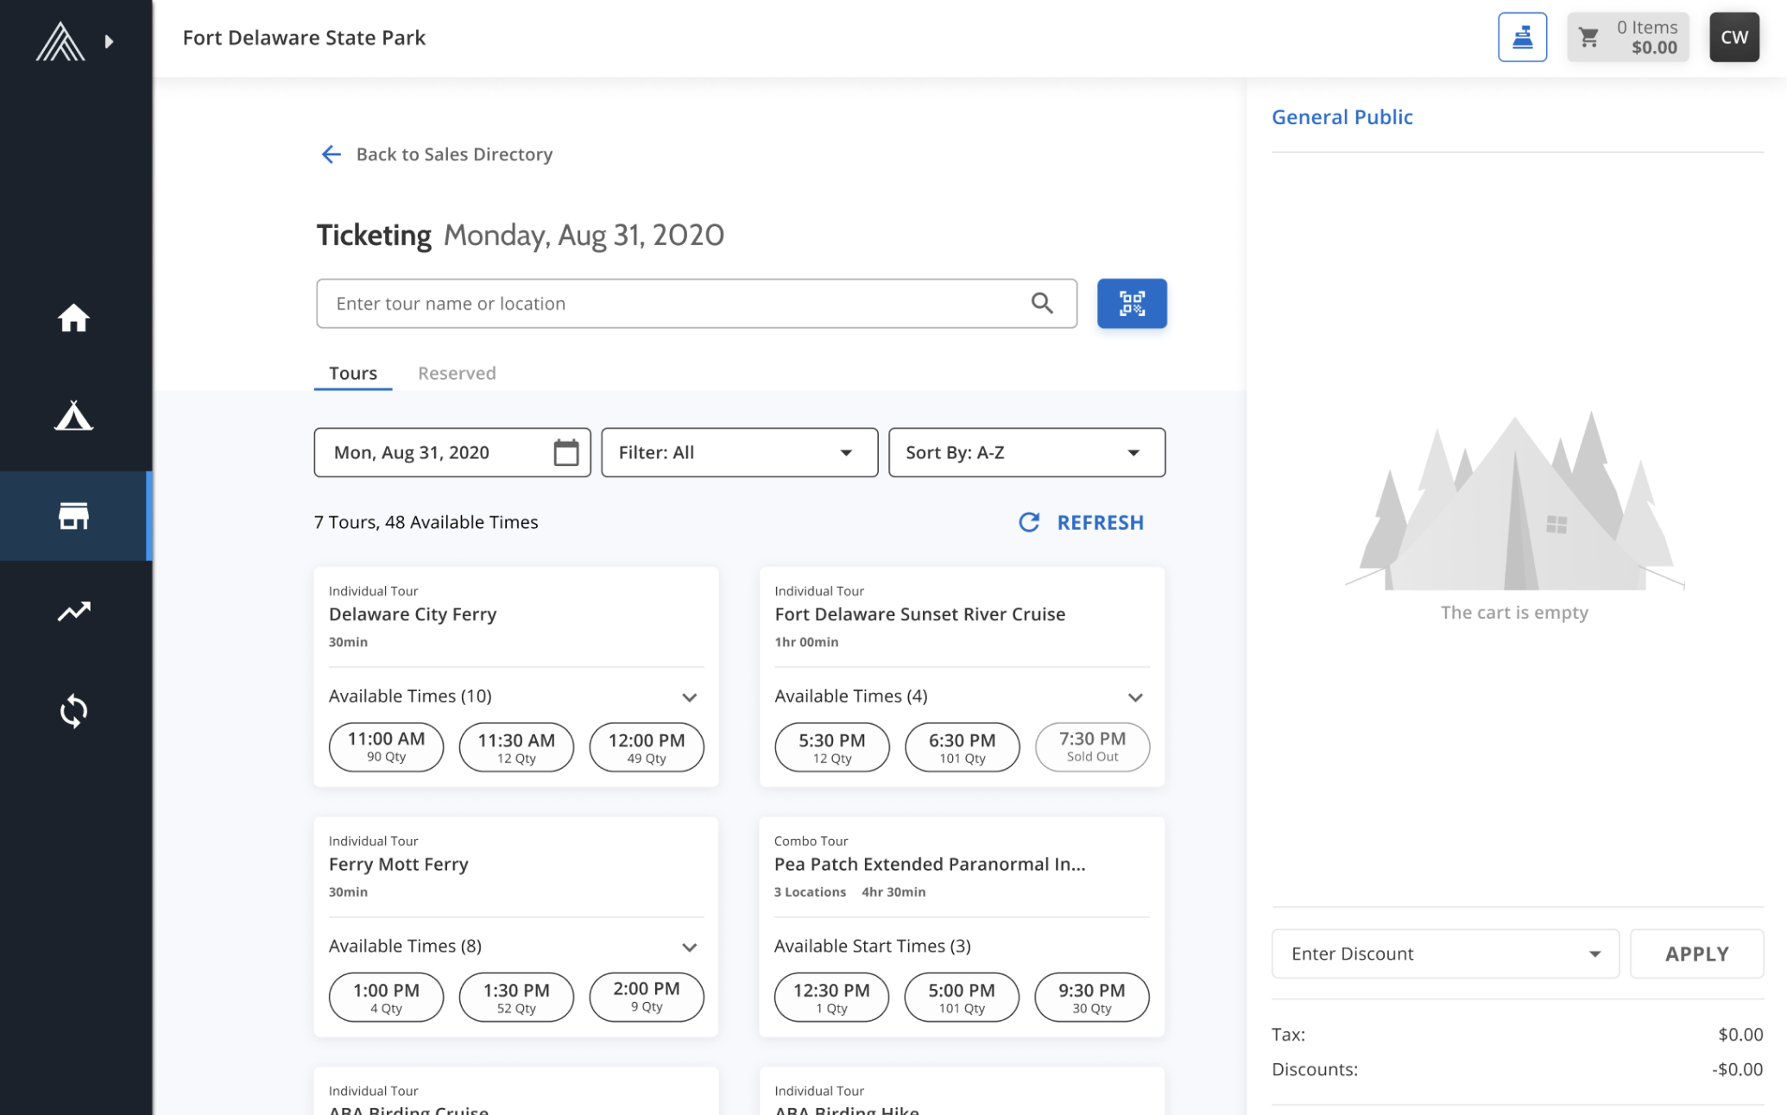Click the APPLY discount button
The width and height of the screenshot is (1787, 1115).
(1696, 954)
